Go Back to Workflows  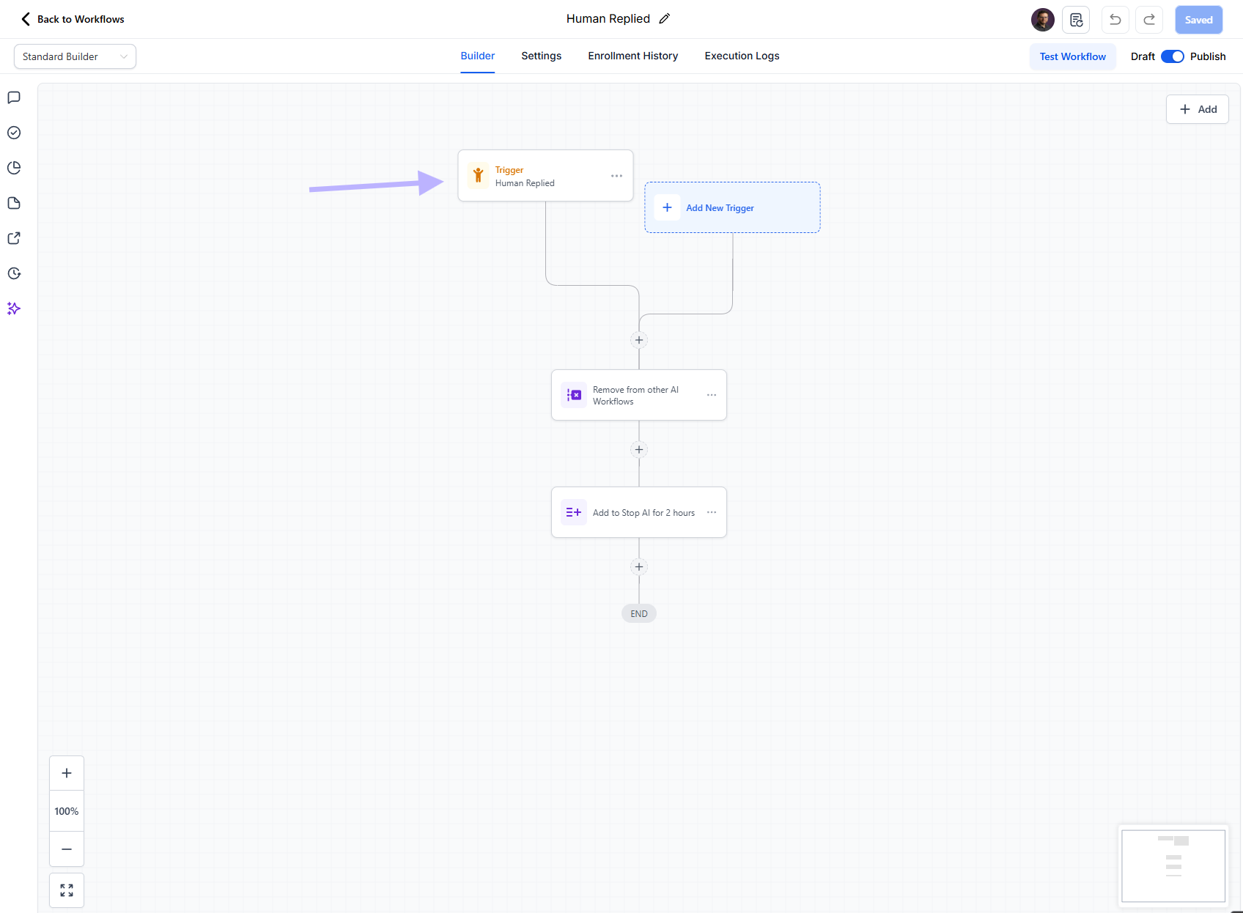coord(72,19)
